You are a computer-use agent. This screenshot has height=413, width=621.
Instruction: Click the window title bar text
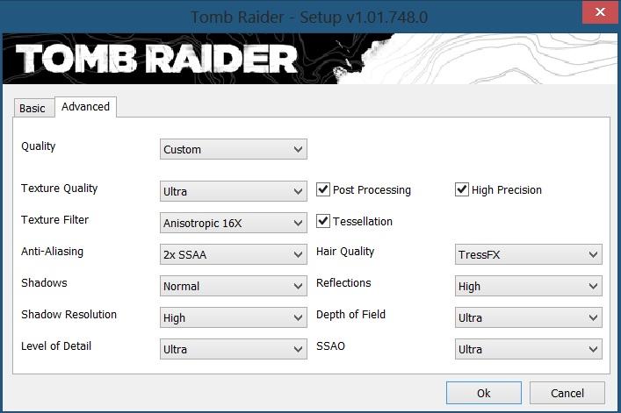tap(309, 18)
